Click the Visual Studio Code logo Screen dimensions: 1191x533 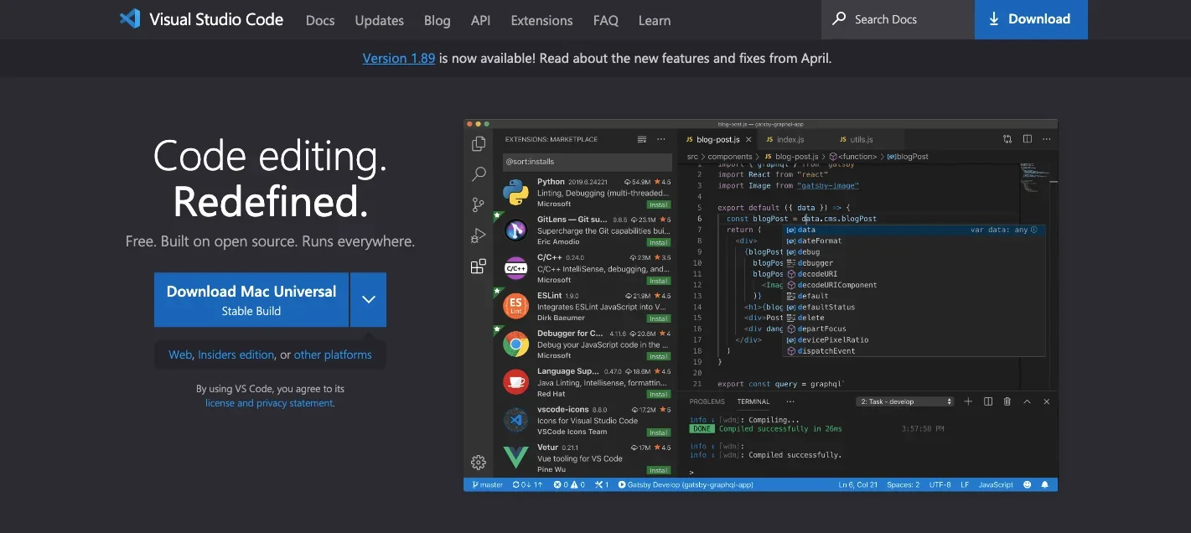(x=130, y=19)
